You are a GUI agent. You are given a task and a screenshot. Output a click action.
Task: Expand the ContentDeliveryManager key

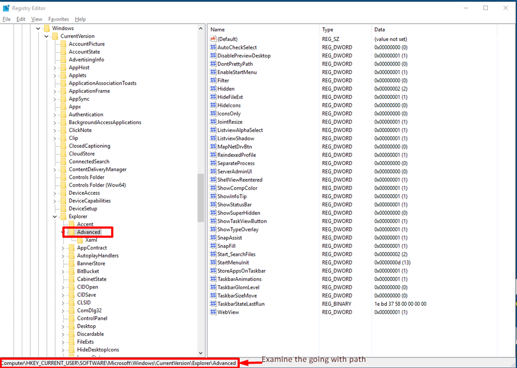(55, 170)
